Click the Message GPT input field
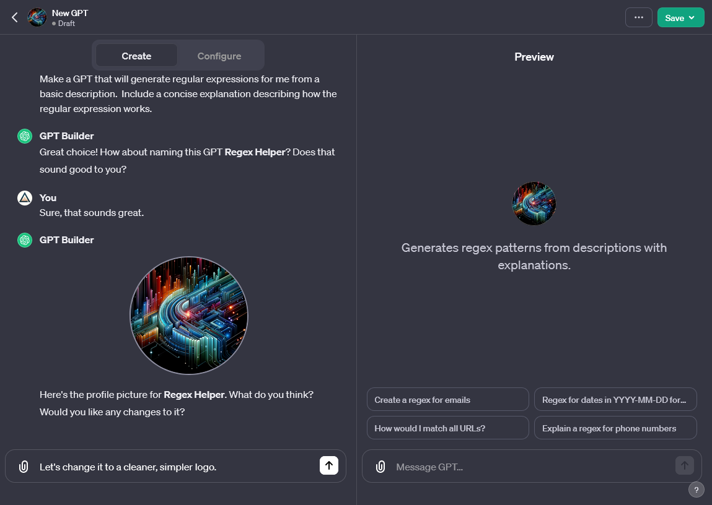The width and height of the screenshot is (712, 505). [531, 467]
